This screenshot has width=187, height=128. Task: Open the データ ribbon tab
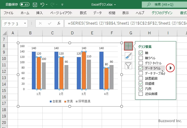[x=97, y=13]
